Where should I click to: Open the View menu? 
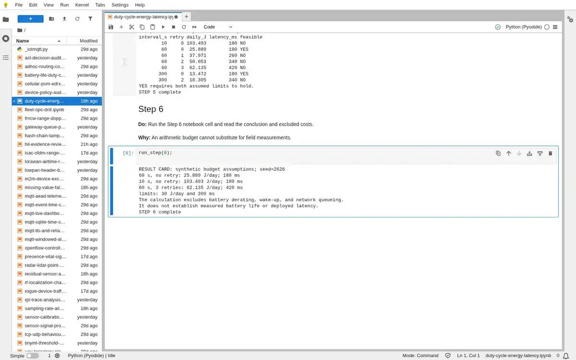(48, 5)
